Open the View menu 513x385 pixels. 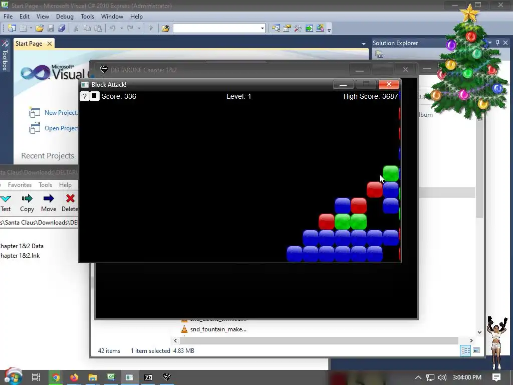pyautogui.click(x=43, y=17)
